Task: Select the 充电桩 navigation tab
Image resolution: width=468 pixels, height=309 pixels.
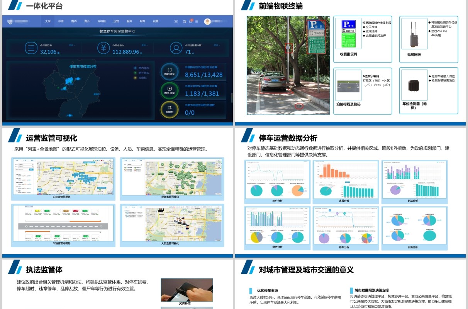Action: [102, 22]
